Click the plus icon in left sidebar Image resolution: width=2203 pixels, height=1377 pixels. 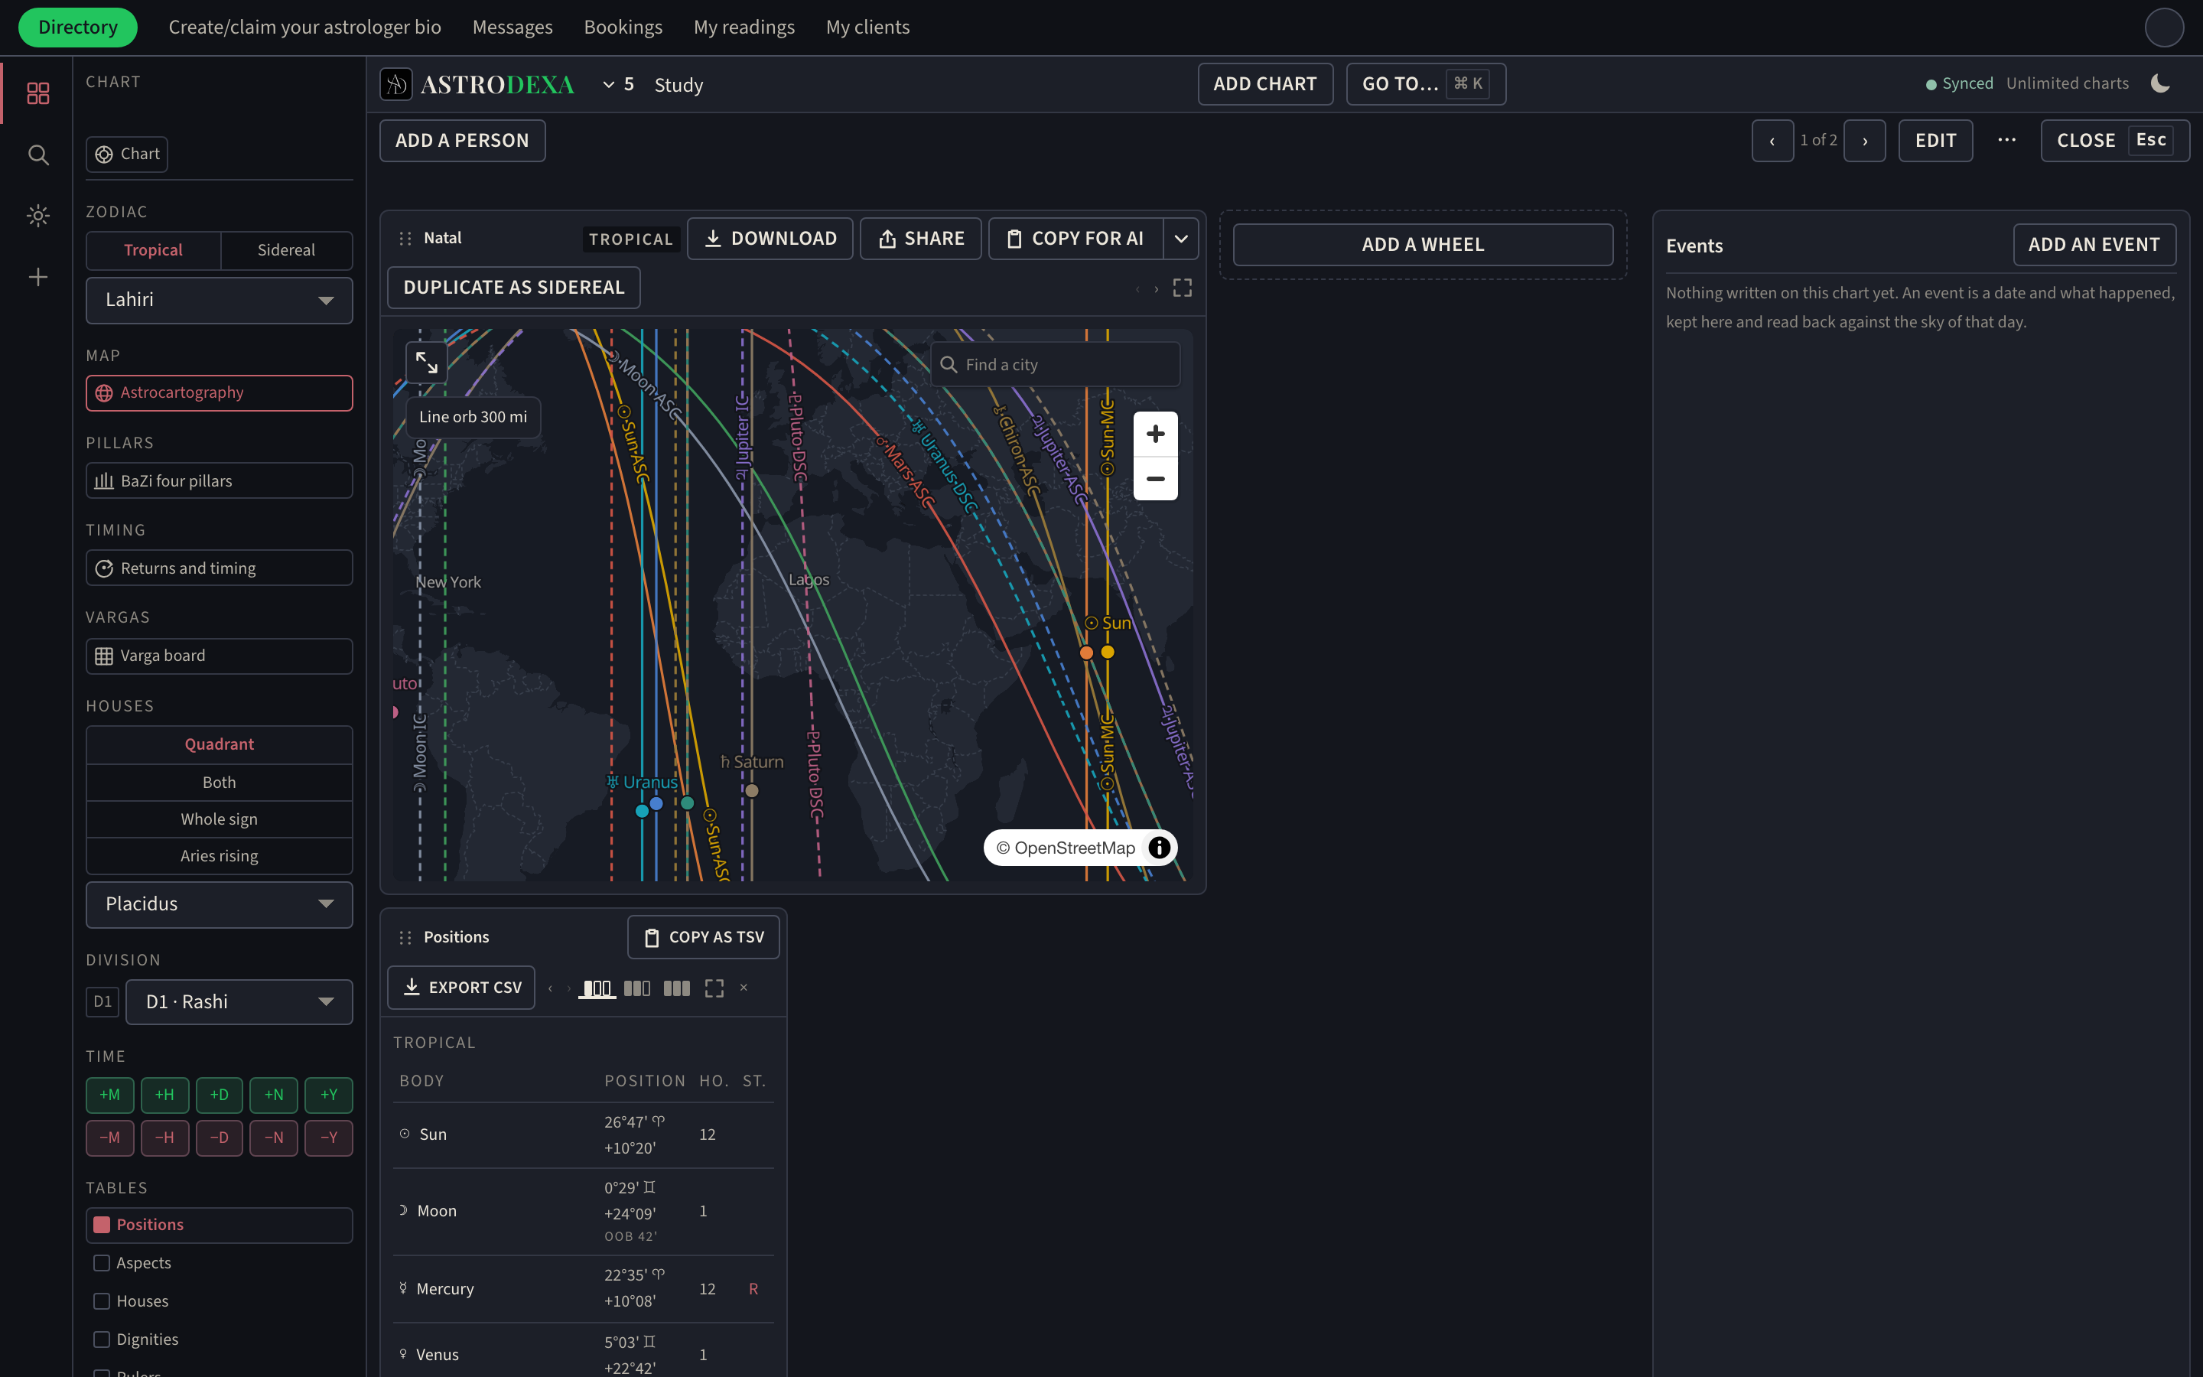point(37,277)
